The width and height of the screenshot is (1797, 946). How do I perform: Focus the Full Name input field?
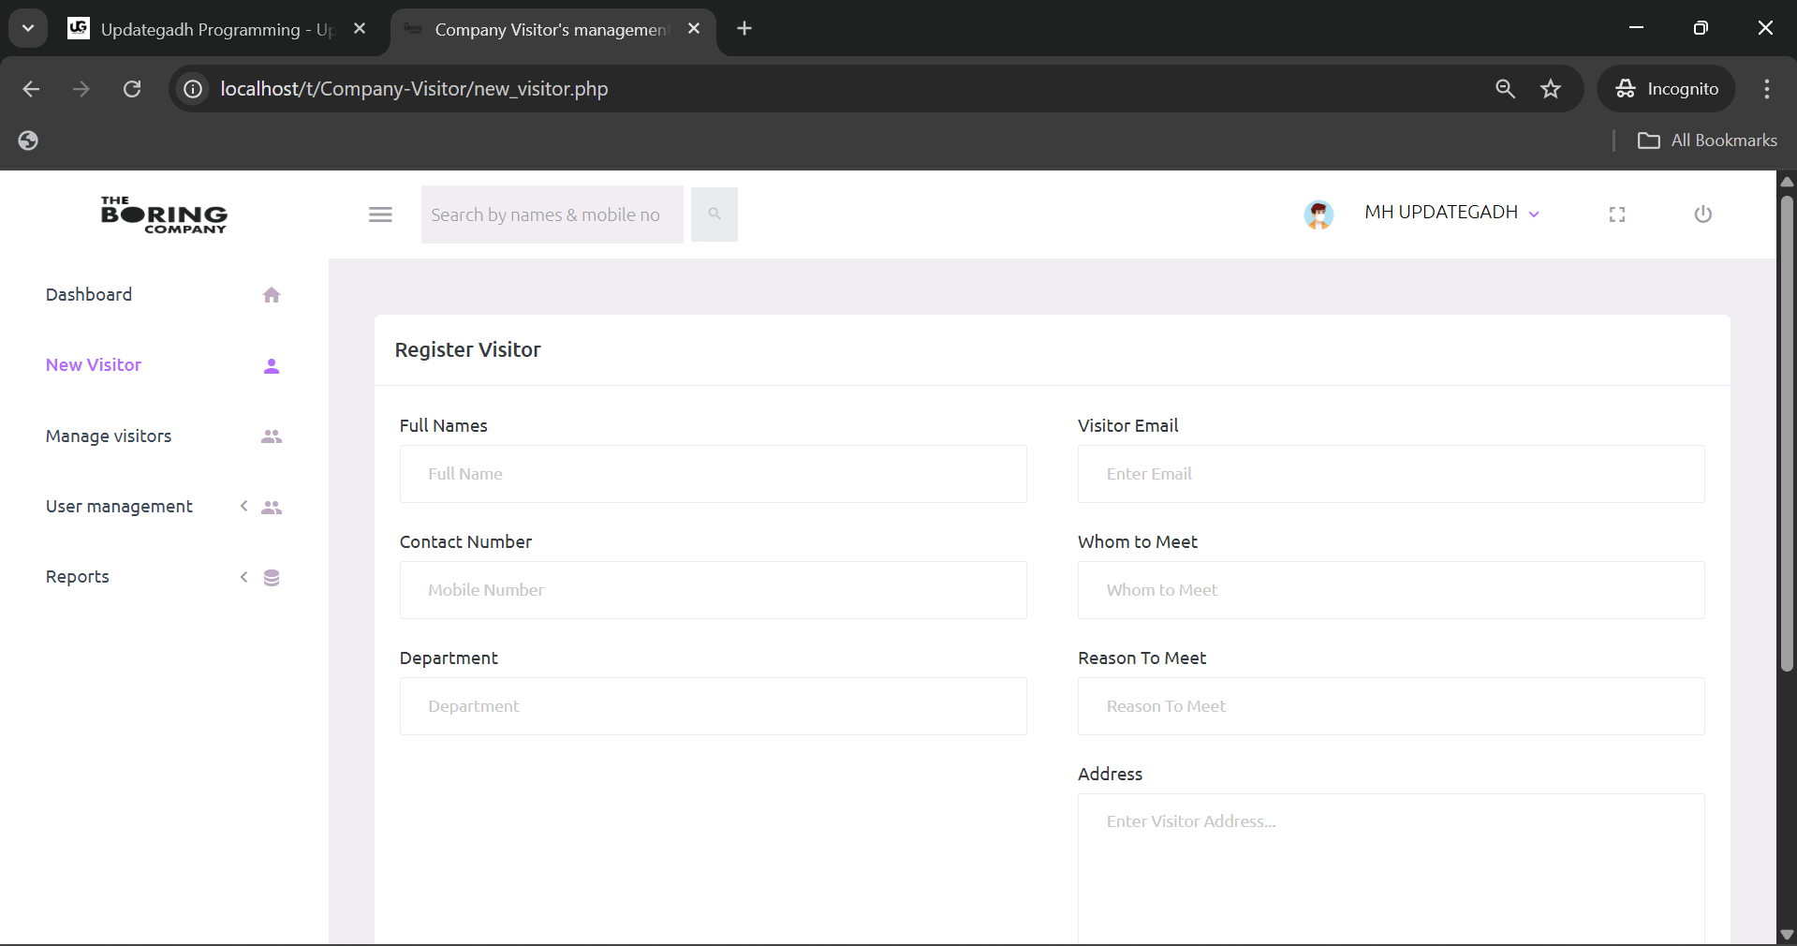(x=713, y=474)
